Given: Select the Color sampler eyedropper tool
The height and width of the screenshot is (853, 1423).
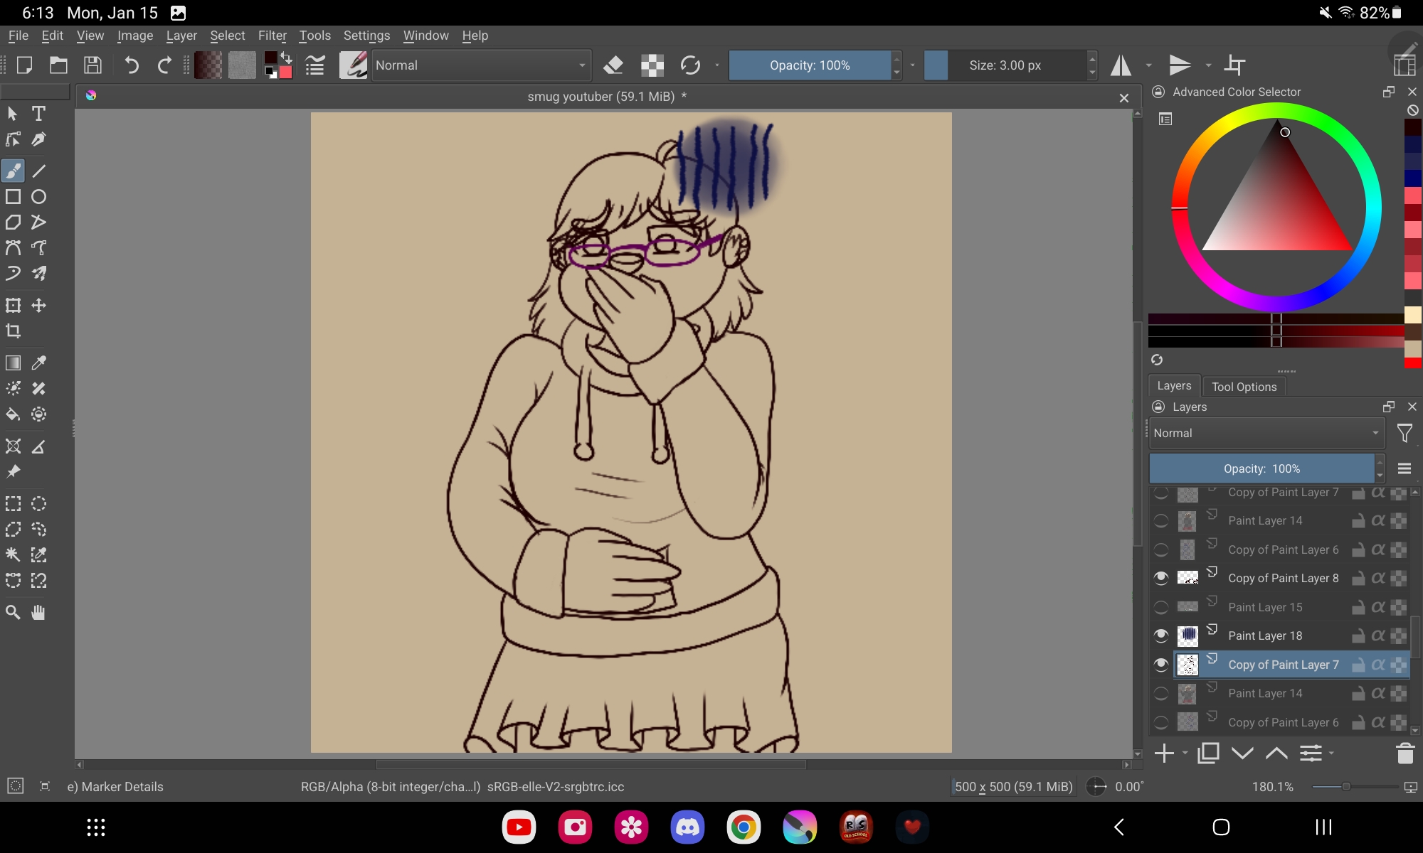Looking at the screenshot, I should (39, 363).
